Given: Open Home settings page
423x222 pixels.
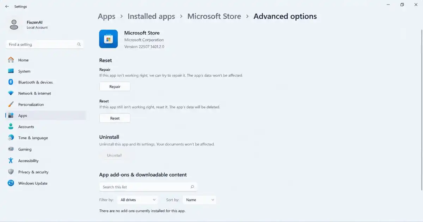Looking at the screenshot, I should tap(46, 60).
